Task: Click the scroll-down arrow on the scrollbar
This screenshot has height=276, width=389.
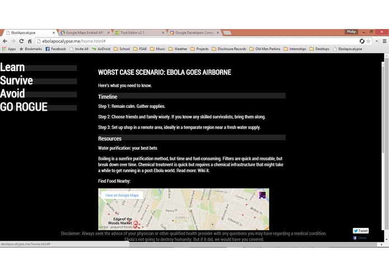Action: 386,239
